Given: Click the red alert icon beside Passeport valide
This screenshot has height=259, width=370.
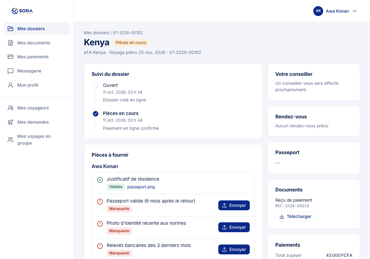Looking at the screenshot, I should 100,202.
